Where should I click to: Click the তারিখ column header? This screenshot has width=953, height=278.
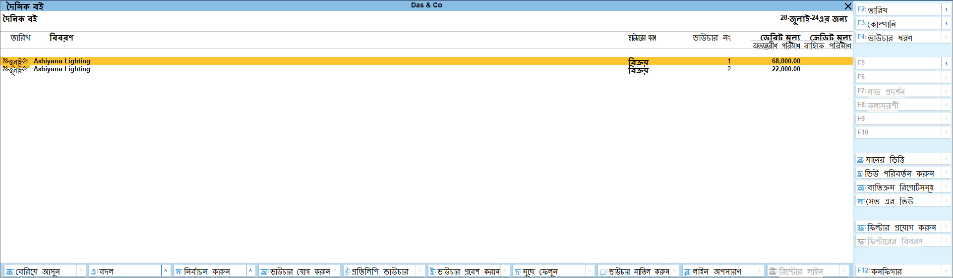pyautogui.click(x=20, y=38)
